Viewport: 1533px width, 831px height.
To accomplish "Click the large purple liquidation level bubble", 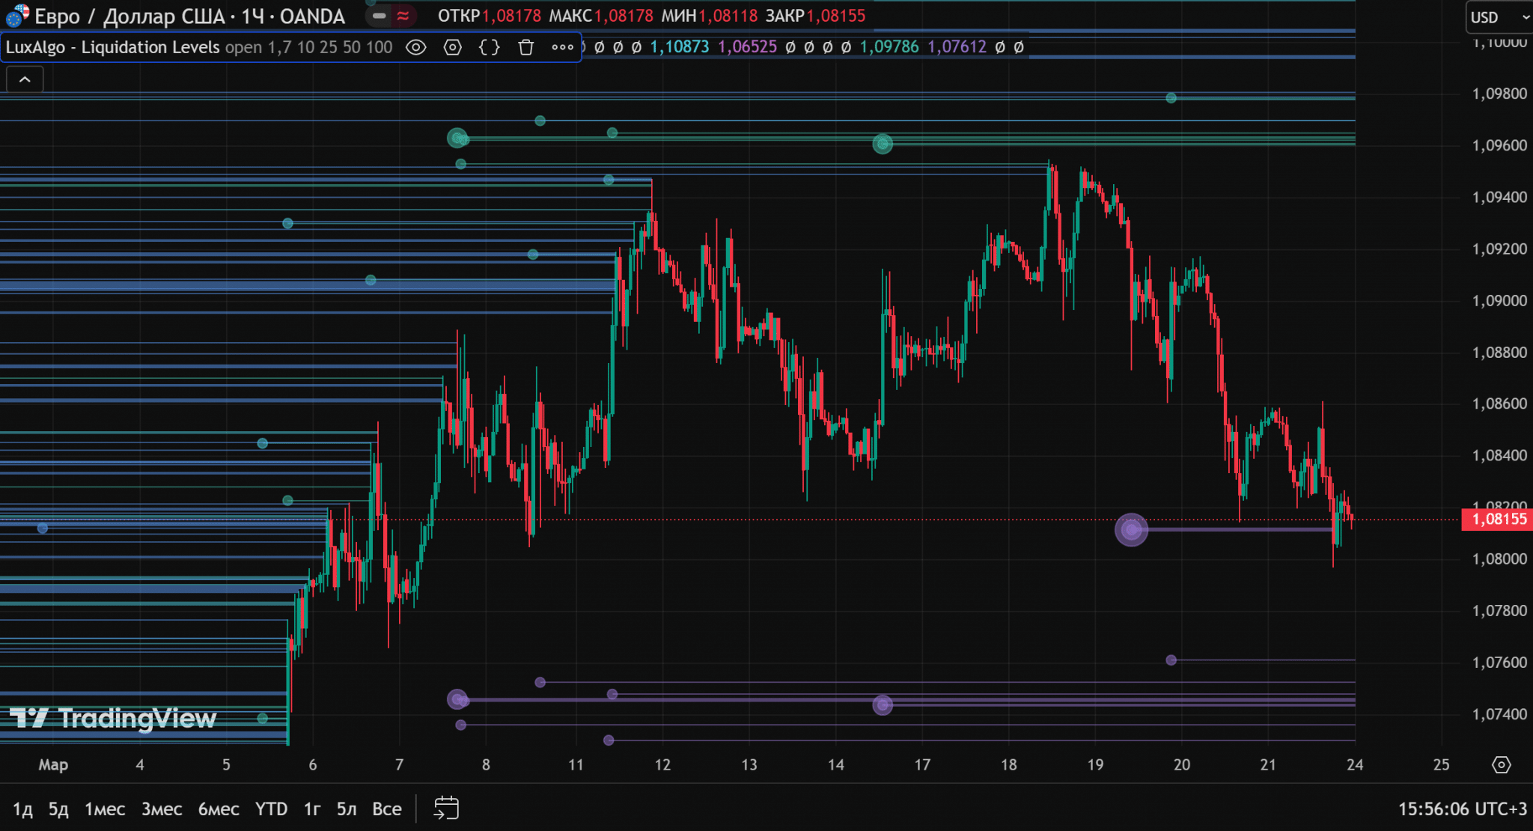I will 1131,529.
